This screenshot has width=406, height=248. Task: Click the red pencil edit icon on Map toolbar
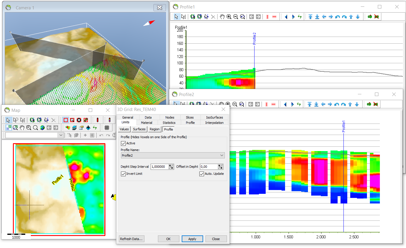coord(85,120)
